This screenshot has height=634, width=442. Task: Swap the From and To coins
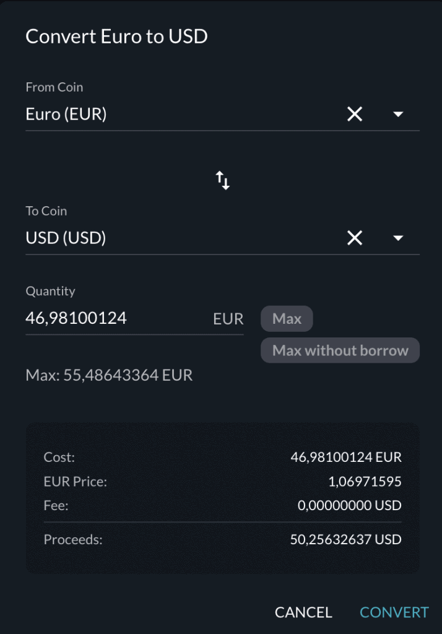point(223,181)
